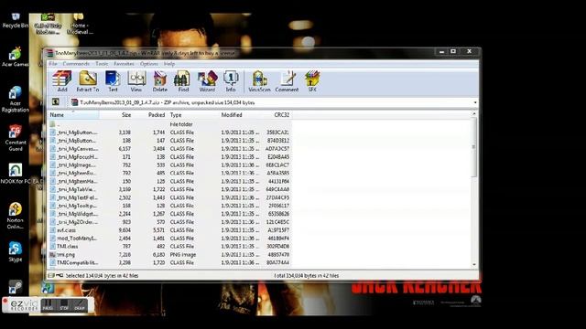Click the file list scroll down arrow
This screenshot has height=329, width=586.
(474, 264)
